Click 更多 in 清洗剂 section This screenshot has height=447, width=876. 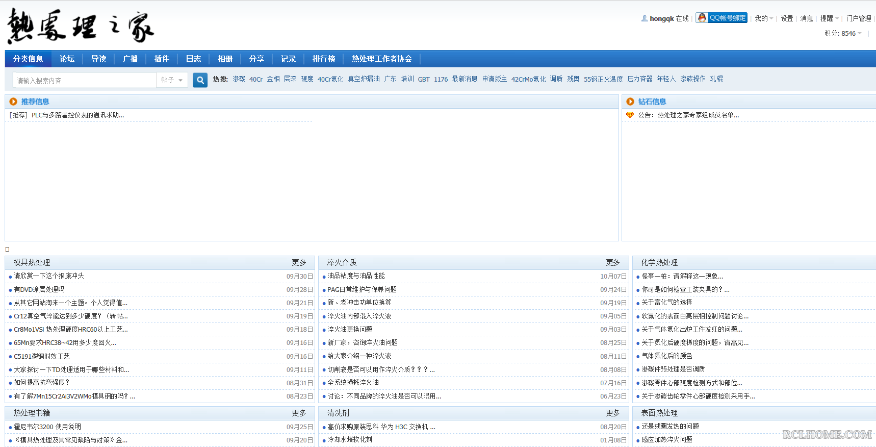pos(613,413)
